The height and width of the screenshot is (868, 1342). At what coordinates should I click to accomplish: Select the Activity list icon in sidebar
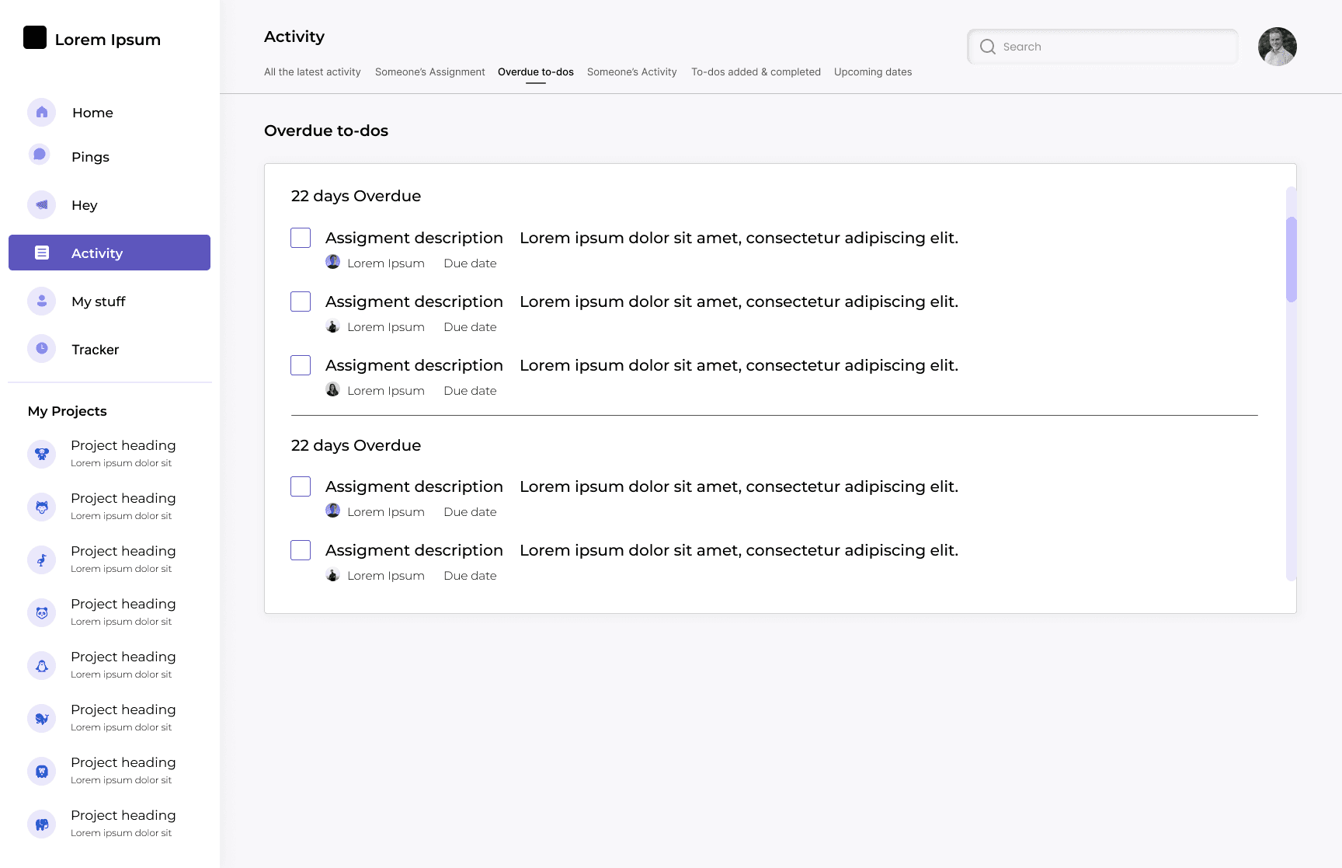[42, 253]
